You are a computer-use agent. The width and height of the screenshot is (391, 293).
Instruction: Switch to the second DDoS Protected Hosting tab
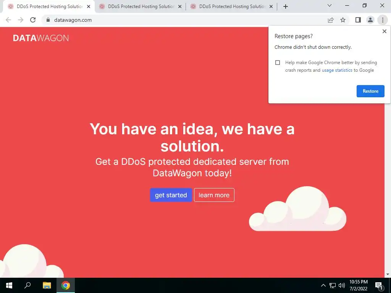coord(141,6)
